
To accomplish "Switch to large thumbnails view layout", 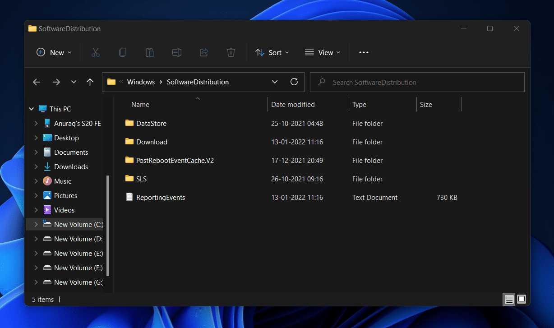I will [x=522, y=299].
